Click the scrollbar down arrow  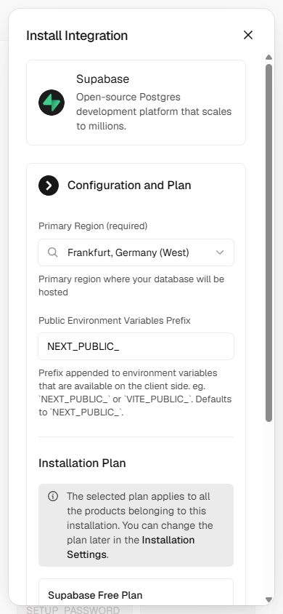pos(268,599)
